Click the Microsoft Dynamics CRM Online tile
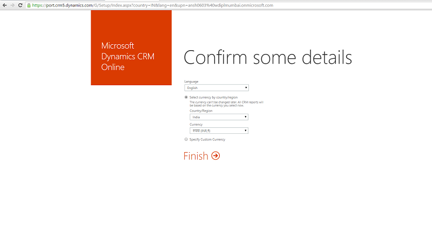 pyautogui.click(x=131, y=47)
